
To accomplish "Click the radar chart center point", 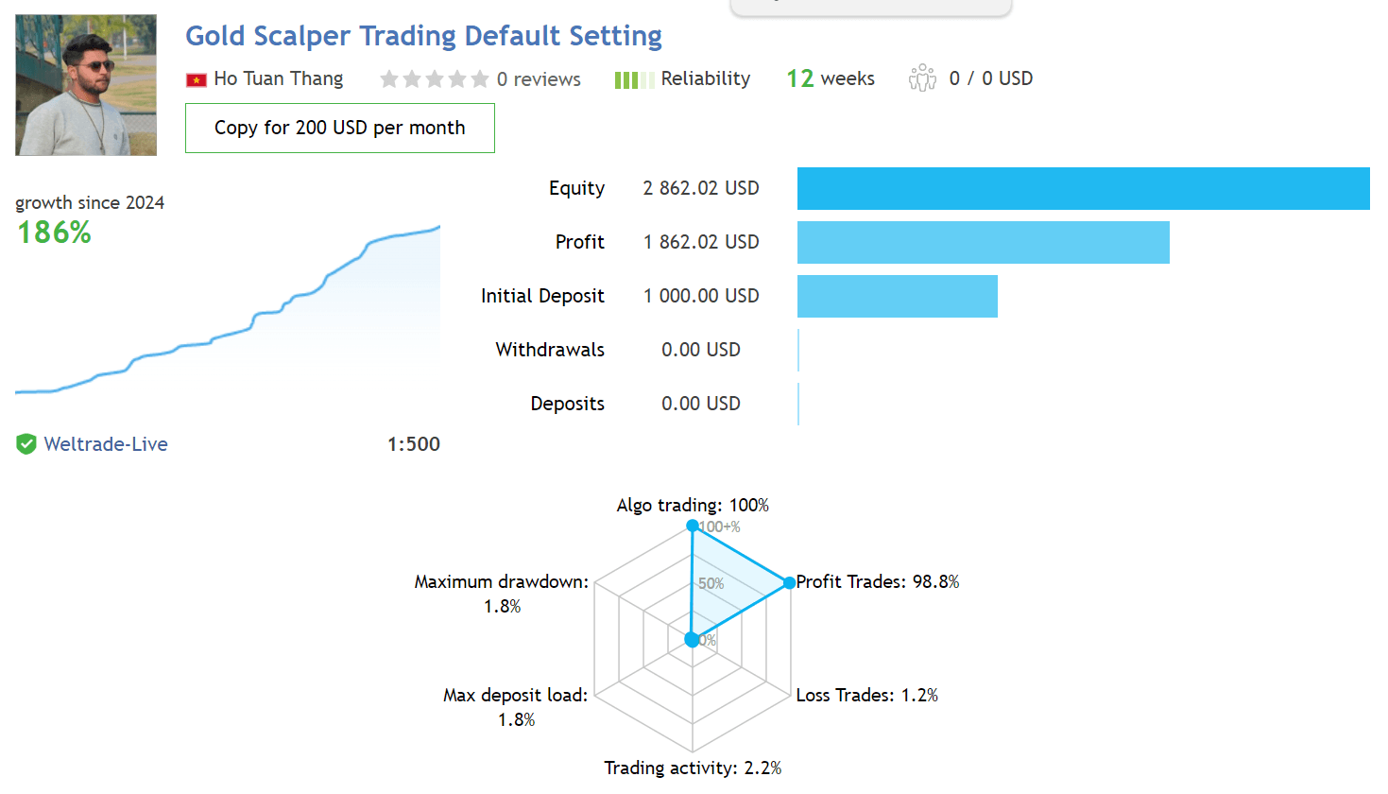I will [x=692, y=640].
